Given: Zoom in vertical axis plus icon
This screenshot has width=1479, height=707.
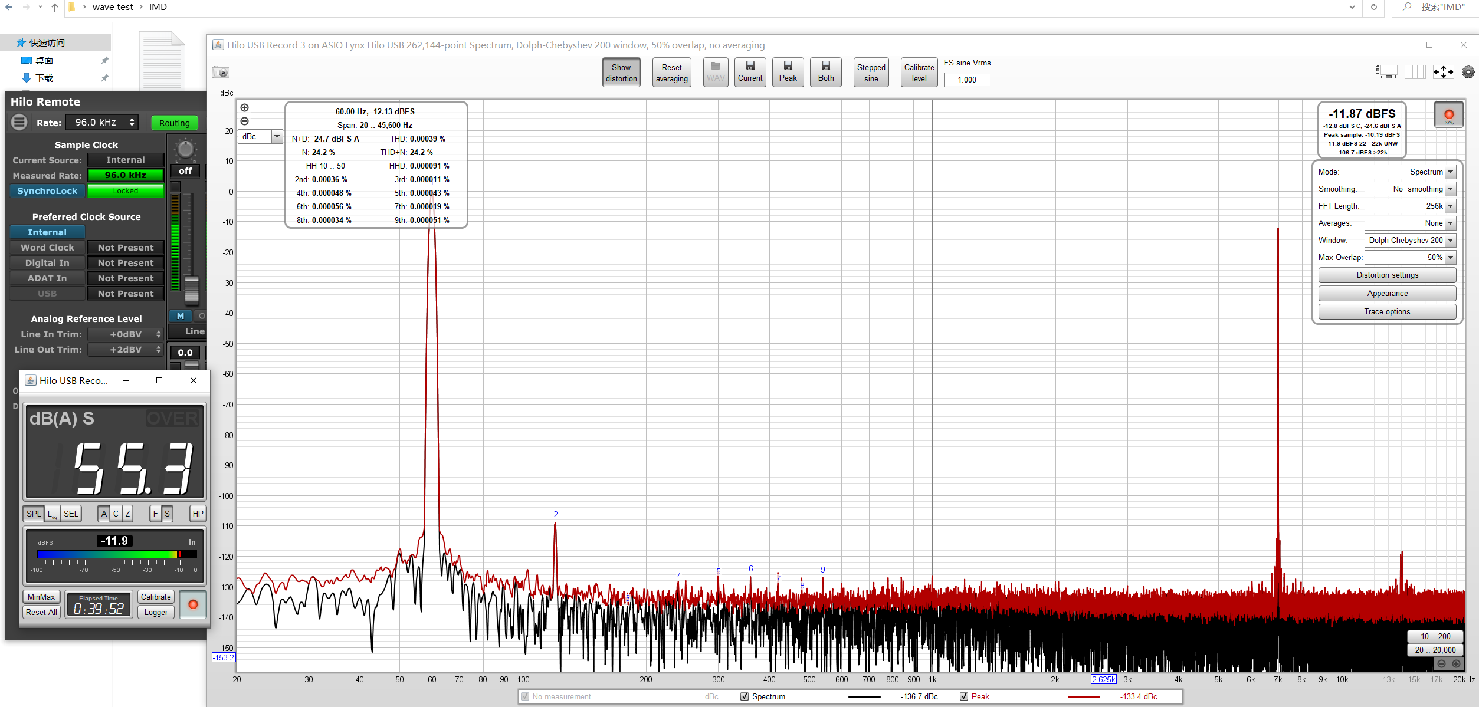Looking at the screenshot, I should (244, 107).
